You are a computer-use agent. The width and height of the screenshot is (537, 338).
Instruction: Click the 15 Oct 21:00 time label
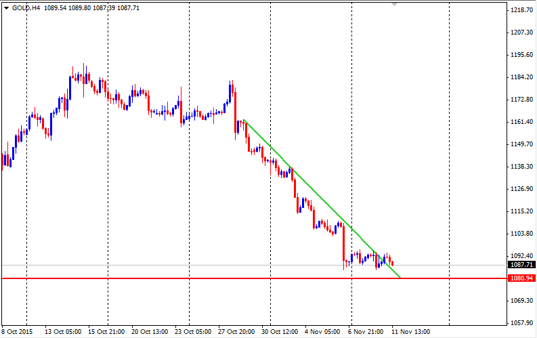[x=106, y=331]
